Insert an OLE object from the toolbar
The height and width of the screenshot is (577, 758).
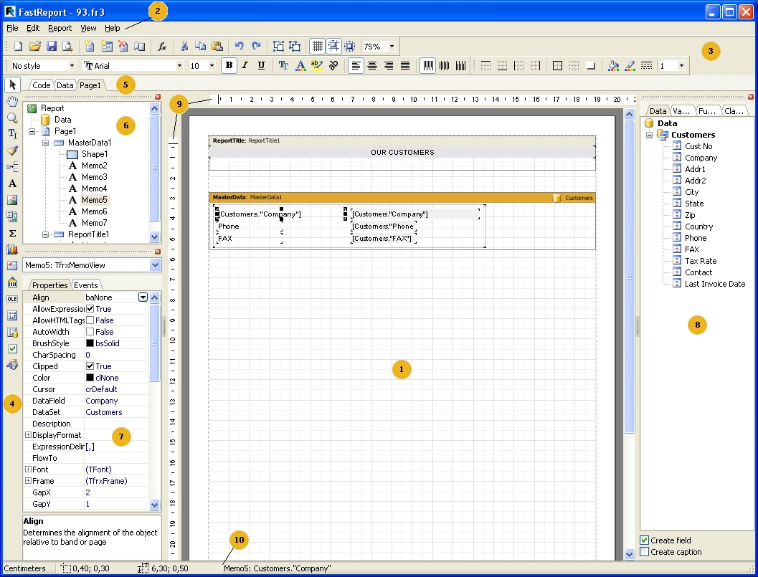(x=12, y=299)
